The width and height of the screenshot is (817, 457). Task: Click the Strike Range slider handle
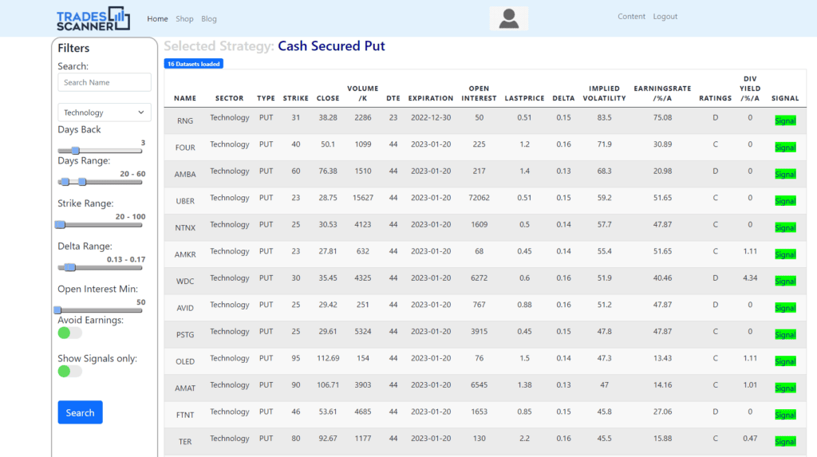[61, 225]
